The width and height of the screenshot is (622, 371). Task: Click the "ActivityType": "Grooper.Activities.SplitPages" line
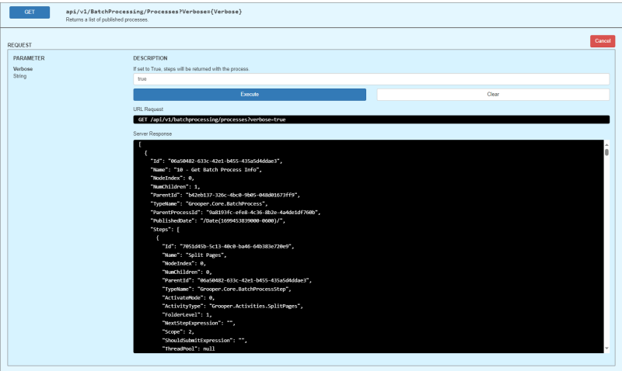(232, 307)
